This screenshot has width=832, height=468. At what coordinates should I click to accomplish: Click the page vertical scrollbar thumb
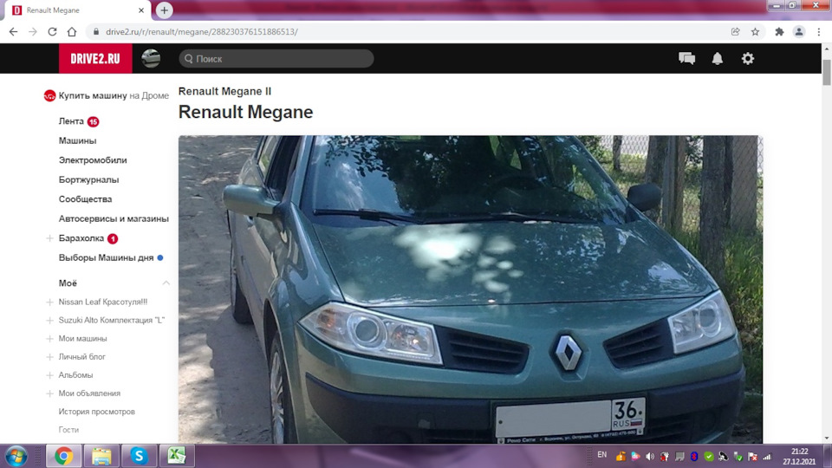tap(827, 72)
